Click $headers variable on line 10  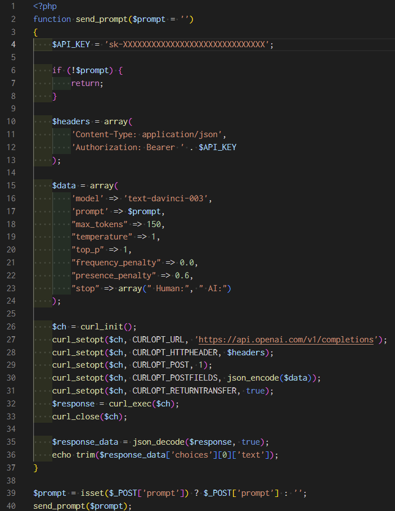click(71, 121)
